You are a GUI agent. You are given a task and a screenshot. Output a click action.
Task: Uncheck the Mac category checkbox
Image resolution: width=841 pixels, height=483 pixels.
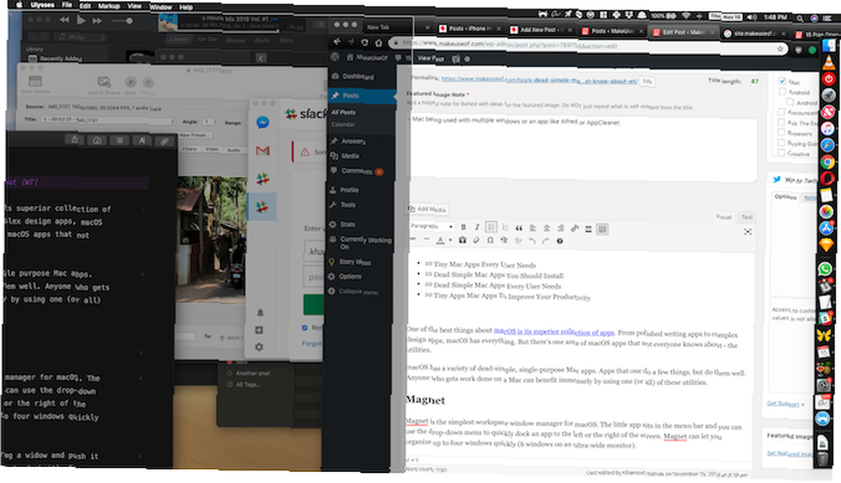coord(782,81)
